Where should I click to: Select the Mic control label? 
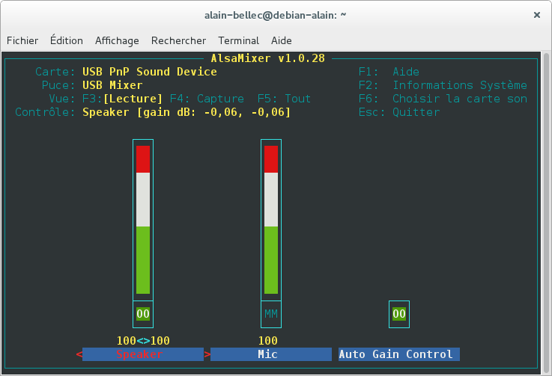tap(271, 354)
